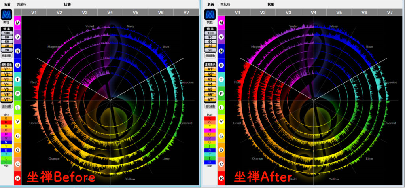This screenshot has height=188, width=405.
Task: Open the V6 column tab in After panel
Action: [364, 13]
